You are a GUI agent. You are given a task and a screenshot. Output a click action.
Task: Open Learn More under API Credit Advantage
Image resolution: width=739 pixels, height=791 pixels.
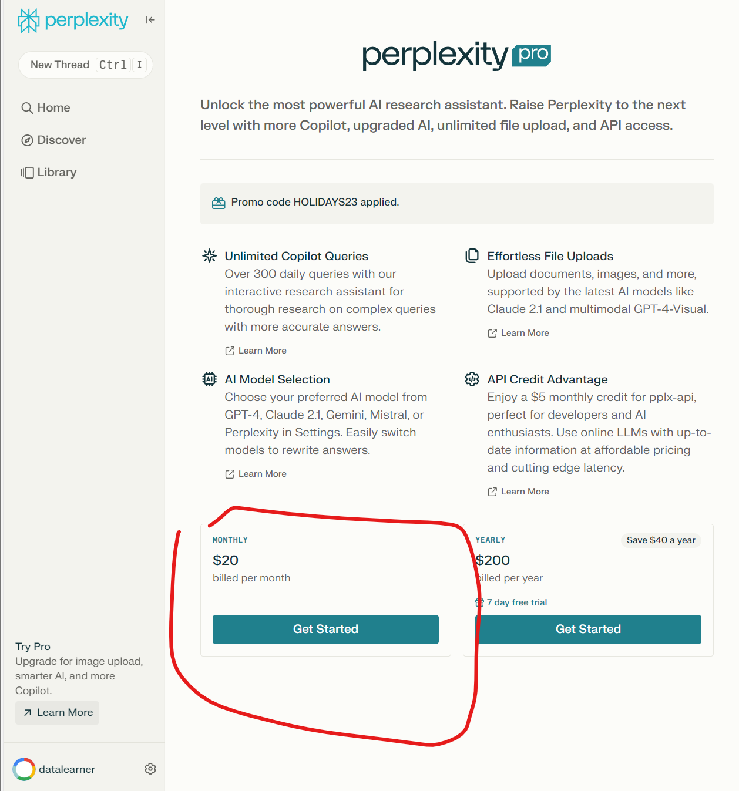point(519,492)
